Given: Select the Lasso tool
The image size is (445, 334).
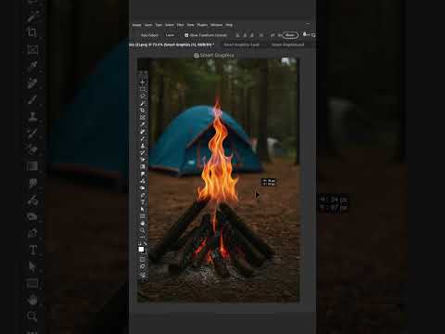Looking at the screenshot, I should coord(143,96).
